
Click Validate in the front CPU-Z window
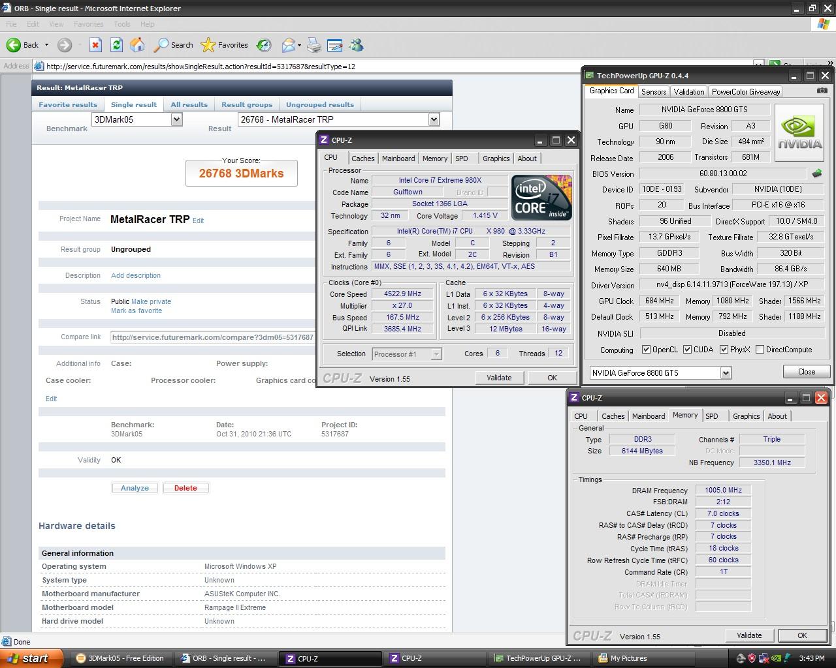coord(499,378)
